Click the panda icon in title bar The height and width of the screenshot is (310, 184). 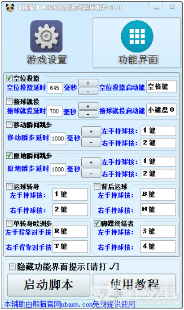coord(10,8)
